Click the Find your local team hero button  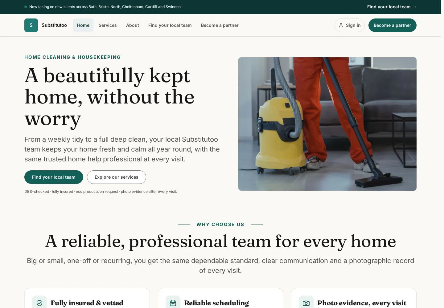pos(54,177)
